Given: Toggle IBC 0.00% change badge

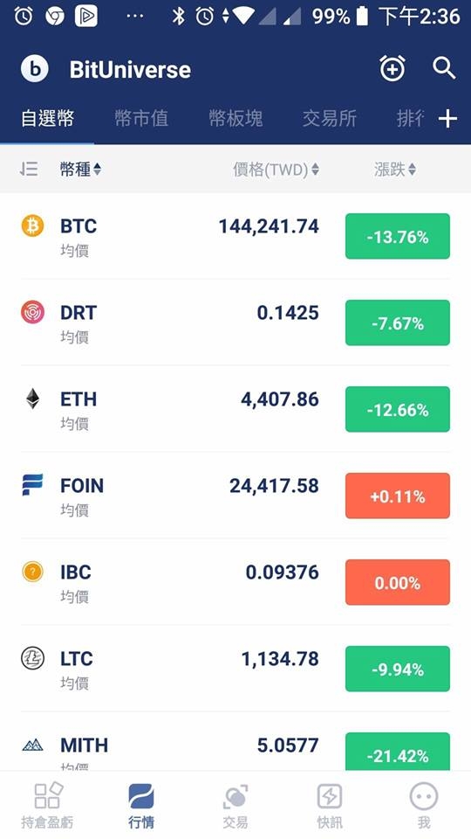Looking at the screenshot, I should [398, 582].
